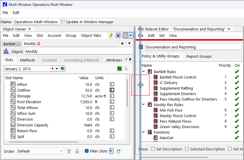Open the Account menu in Object Viewer
The image size is (244, 160).
point(54,35)
